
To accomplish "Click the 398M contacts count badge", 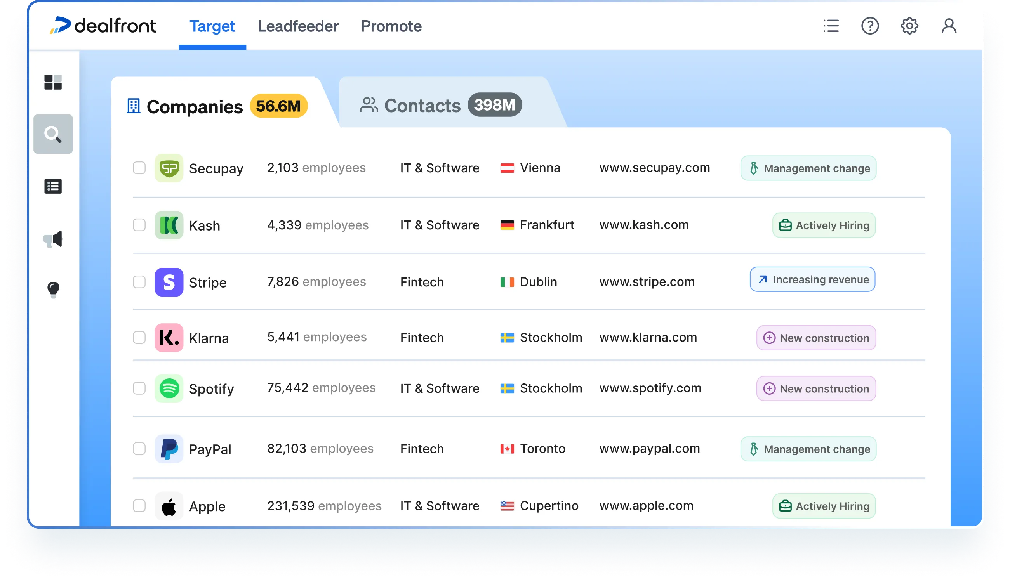I will pyautogui.click(x=494, y=105).
